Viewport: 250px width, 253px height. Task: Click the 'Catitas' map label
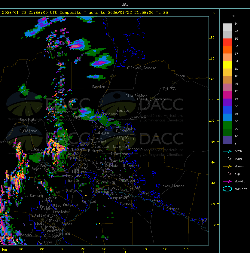[x=156, y=201]
